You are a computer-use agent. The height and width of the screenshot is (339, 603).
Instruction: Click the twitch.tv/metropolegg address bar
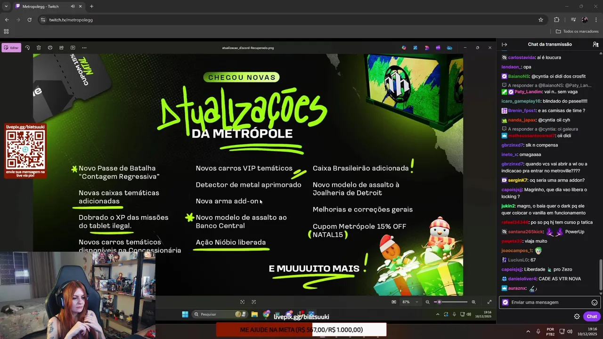(292, 20)
